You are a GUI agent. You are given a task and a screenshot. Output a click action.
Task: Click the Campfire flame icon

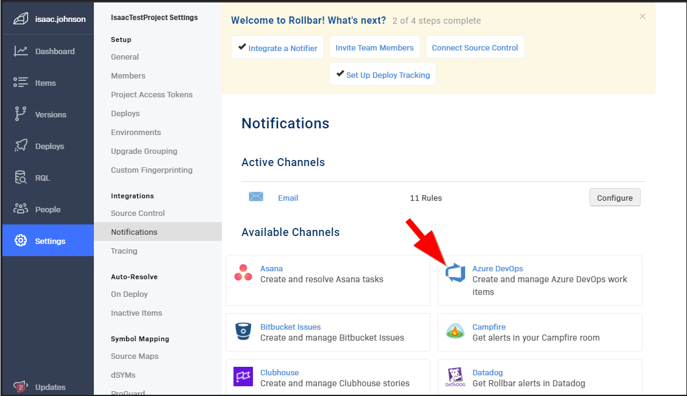coord(455,332)
